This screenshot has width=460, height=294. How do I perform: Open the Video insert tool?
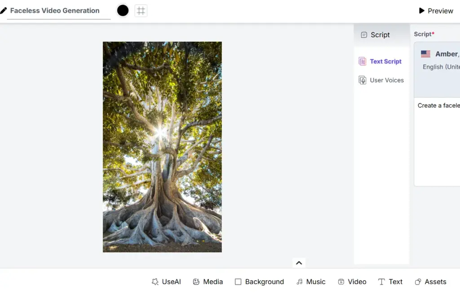(x=352, y=281)
